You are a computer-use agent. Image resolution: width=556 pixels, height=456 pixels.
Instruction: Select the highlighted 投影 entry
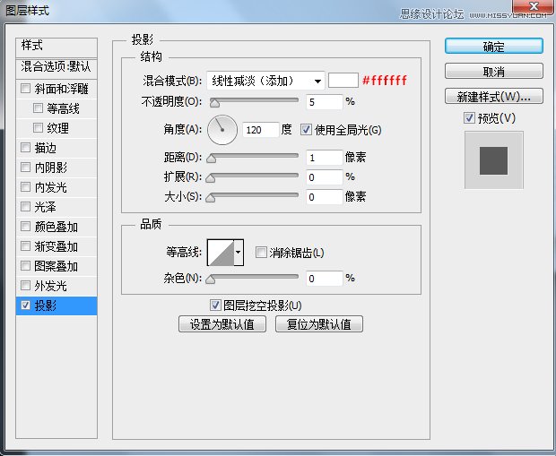[56, 305]
